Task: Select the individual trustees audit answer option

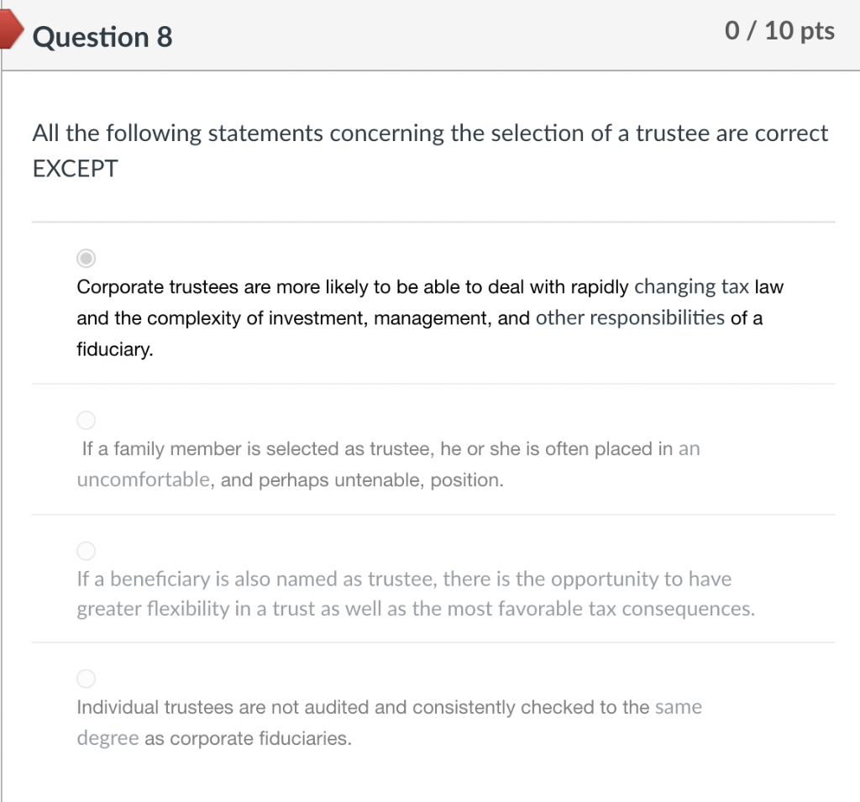Action: coord(86,679)
